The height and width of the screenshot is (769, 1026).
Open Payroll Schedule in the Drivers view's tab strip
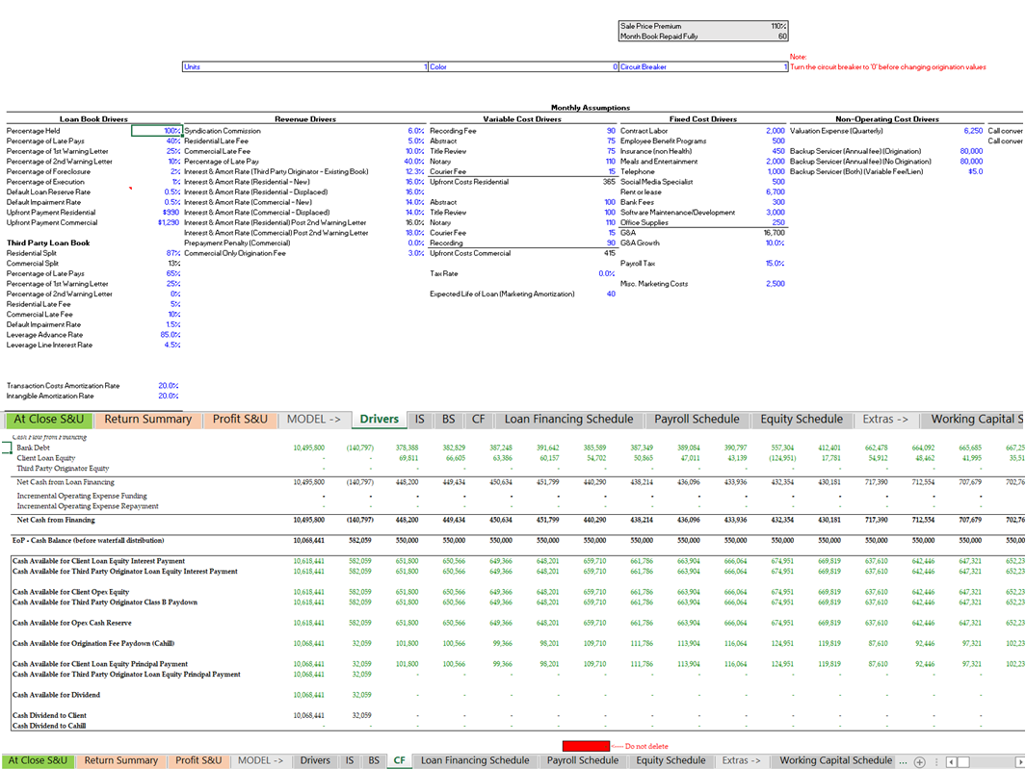click(x=697, y=420)
